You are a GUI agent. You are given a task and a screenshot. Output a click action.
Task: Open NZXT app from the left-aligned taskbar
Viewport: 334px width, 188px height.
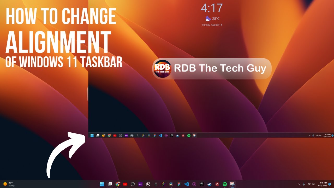click(x=126, y=136)
